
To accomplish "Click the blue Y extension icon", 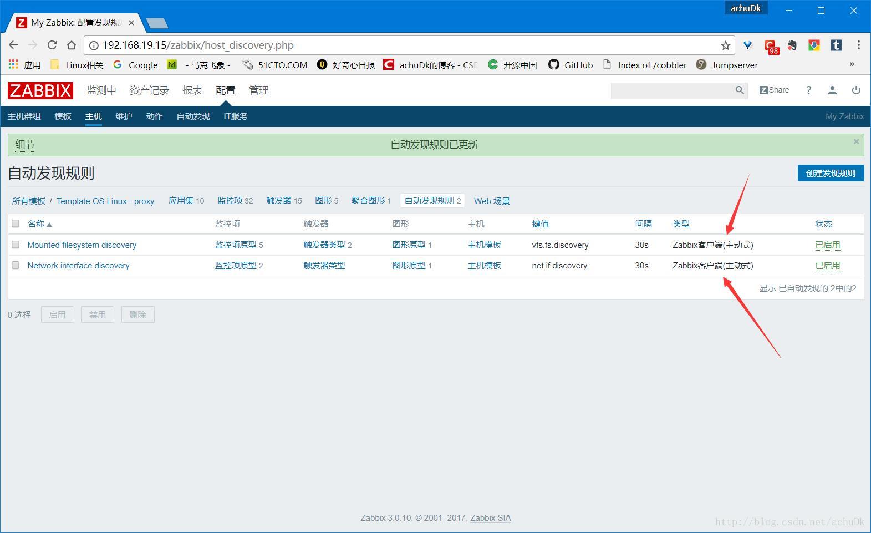I will point(748,45).
